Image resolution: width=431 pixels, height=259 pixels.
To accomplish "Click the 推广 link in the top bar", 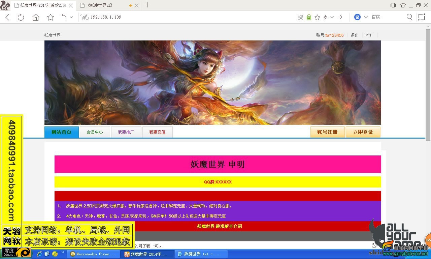I will (370, 35).
